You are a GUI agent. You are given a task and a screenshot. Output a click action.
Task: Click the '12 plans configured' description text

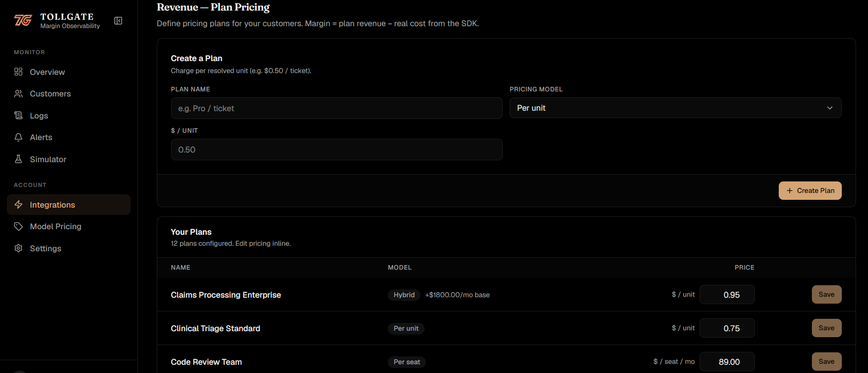[x=230, y=243]
